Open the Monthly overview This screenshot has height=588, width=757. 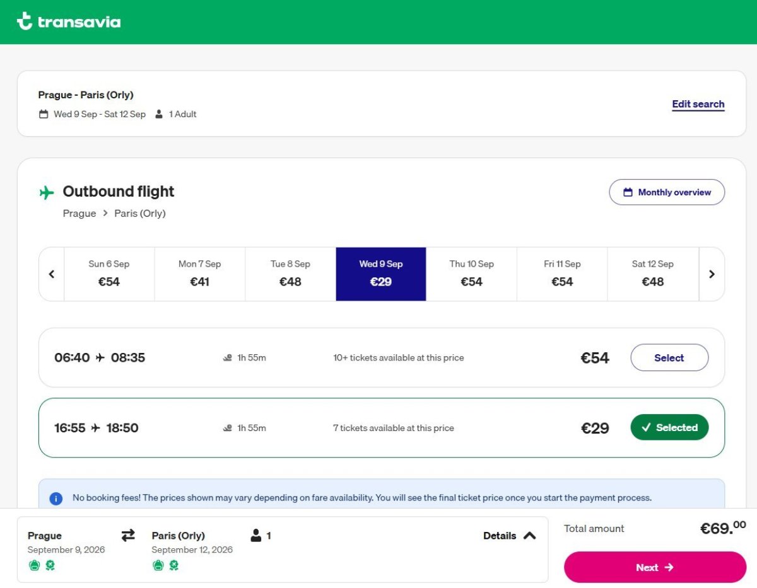(x=667, y=192)
